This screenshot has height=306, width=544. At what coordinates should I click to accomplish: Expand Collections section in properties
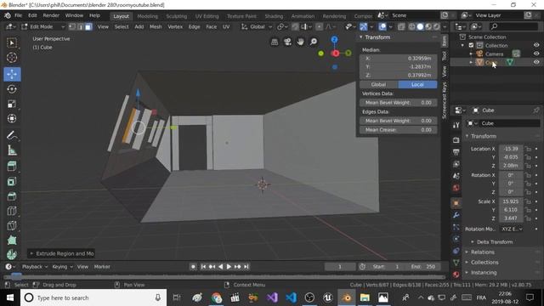tap(484, 263)
